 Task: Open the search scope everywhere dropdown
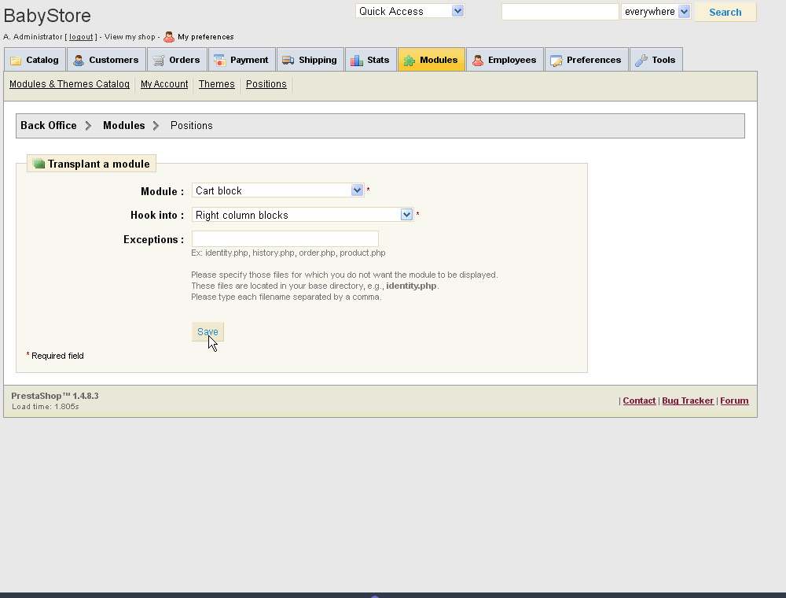pos(656,12)
